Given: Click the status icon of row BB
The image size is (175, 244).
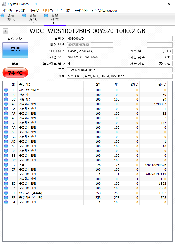Looking at the screenshot, I should pyautogui.click(x=6, y=155).
